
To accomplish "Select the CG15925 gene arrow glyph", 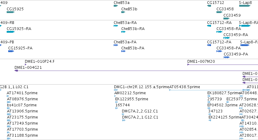I will coord(11,12).
